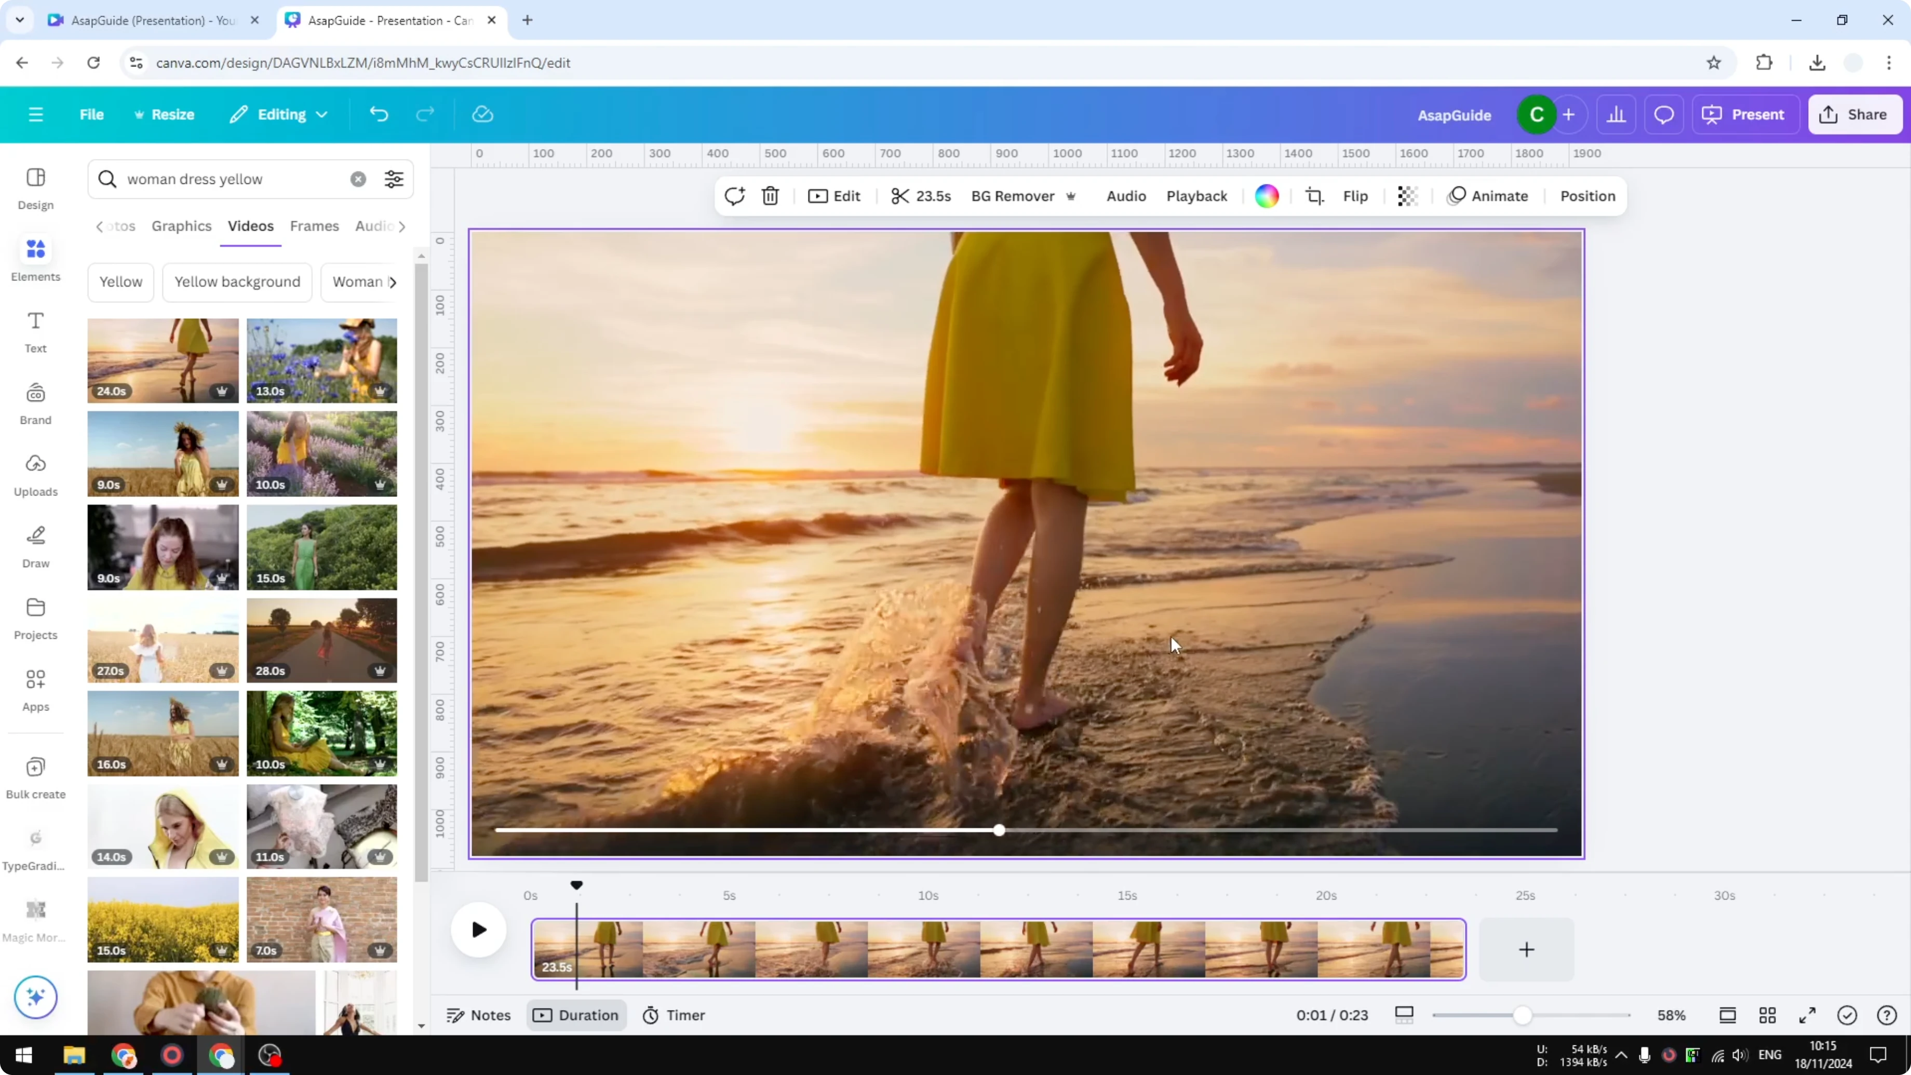This screenshot has height=1075, width=1911.
Task: Open the transparency settings icon
Action: (x=1407, y=196)
